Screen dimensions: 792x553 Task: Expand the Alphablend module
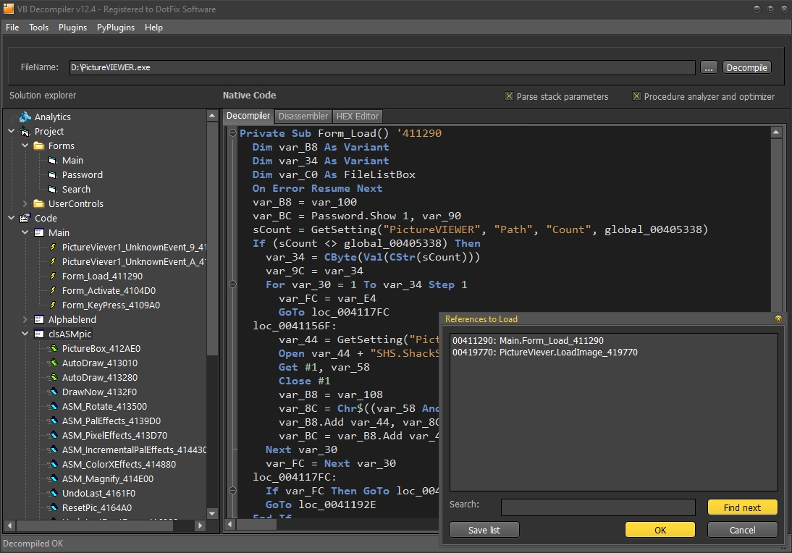pos(25,320)
